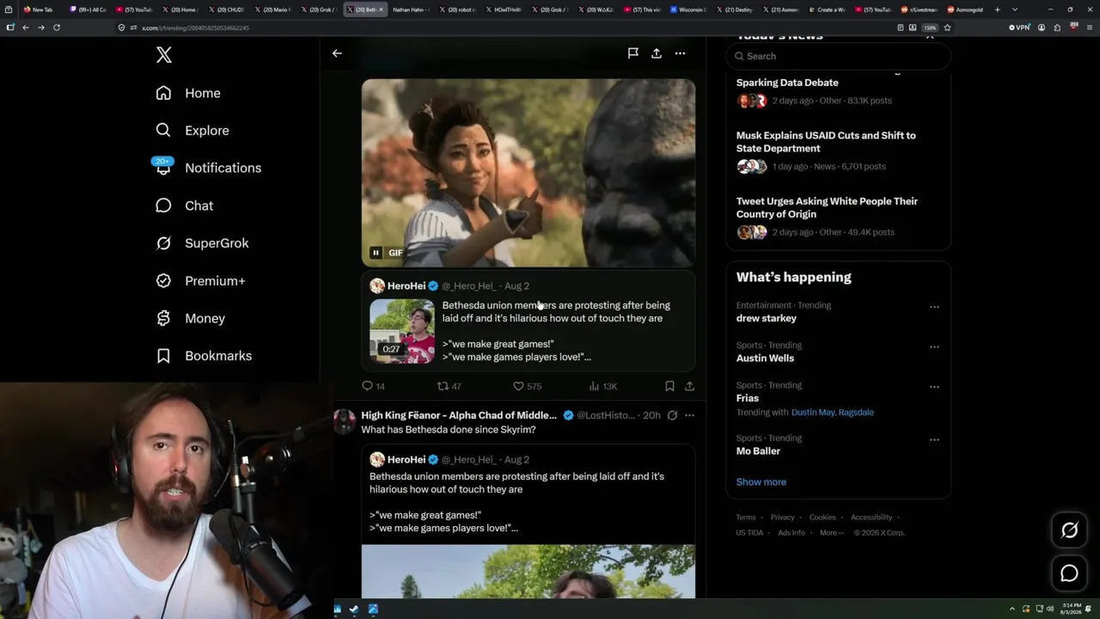Screen dimensions: 1100x619
Task: Expand the 'More' footer menu
Action: click(x=830, y=533)
